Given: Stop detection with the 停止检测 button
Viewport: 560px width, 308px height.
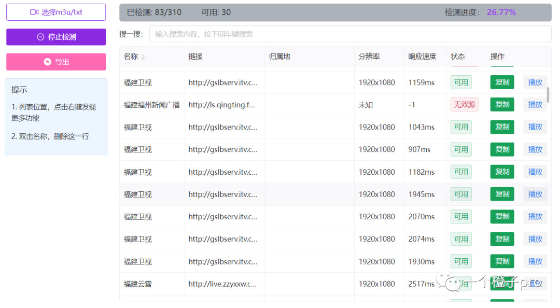Looking at the screenshot, I should click(x=56, y=37).
